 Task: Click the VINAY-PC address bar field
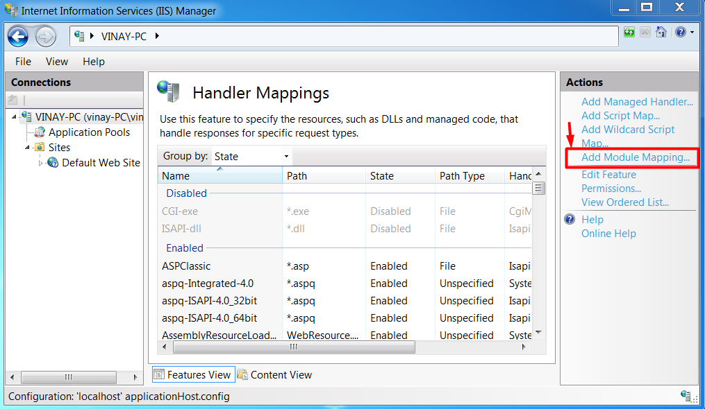(344, 36)
